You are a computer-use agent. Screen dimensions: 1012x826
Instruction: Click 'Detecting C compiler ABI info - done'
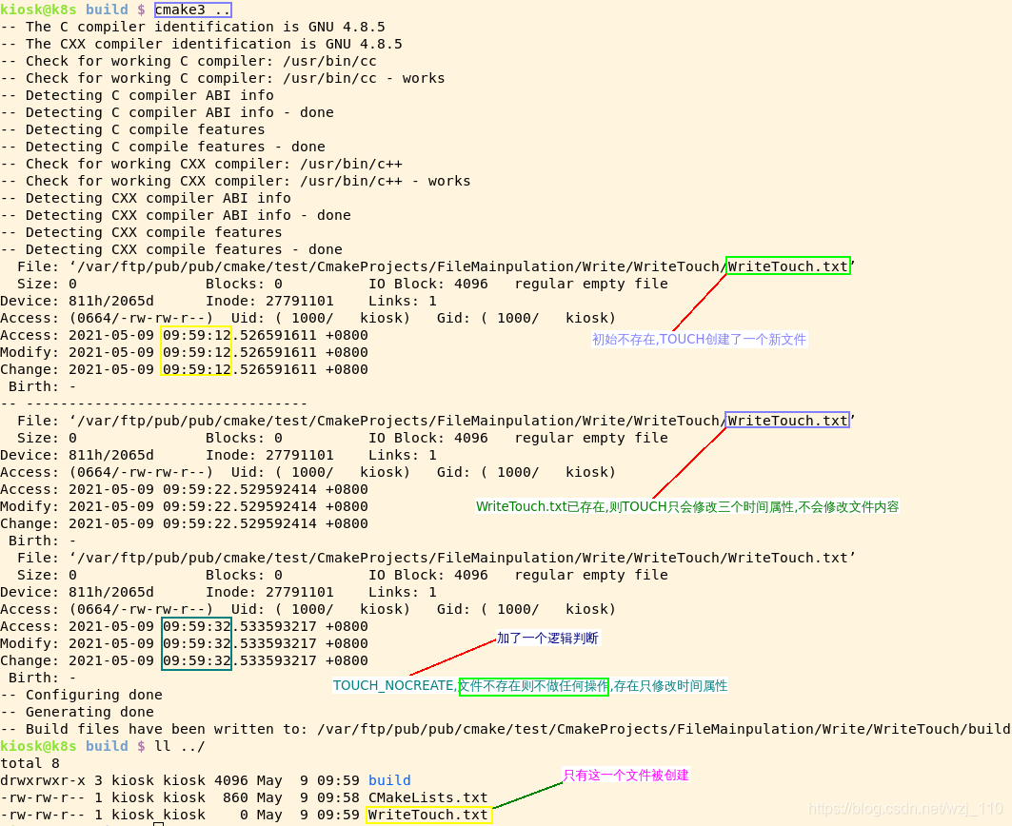168,112
